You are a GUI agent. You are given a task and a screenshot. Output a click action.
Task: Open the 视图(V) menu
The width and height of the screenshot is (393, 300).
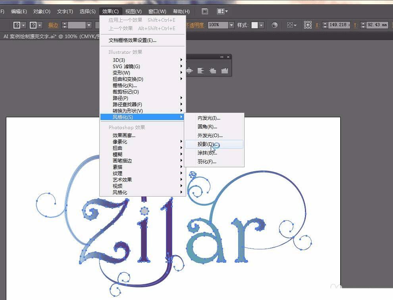click(x=133, y=11)
